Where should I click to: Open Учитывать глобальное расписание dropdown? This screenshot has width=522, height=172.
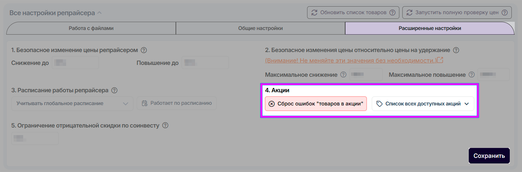tap(72, 103)
